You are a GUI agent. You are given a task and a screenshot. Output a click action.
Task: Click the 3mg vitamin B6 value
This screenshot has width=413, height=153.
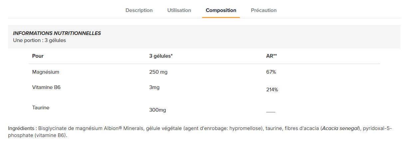point(154,87)
